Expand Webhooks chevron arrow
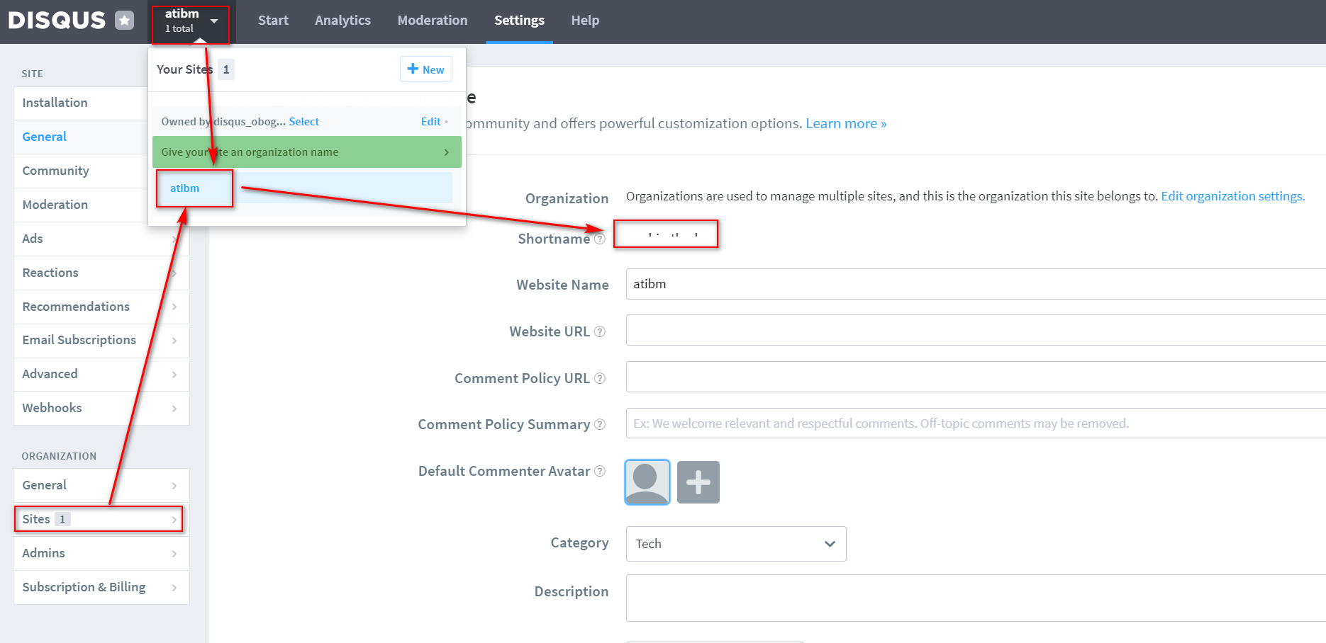The width and height of the screenshot is (1326, 643). click(174, 409)
